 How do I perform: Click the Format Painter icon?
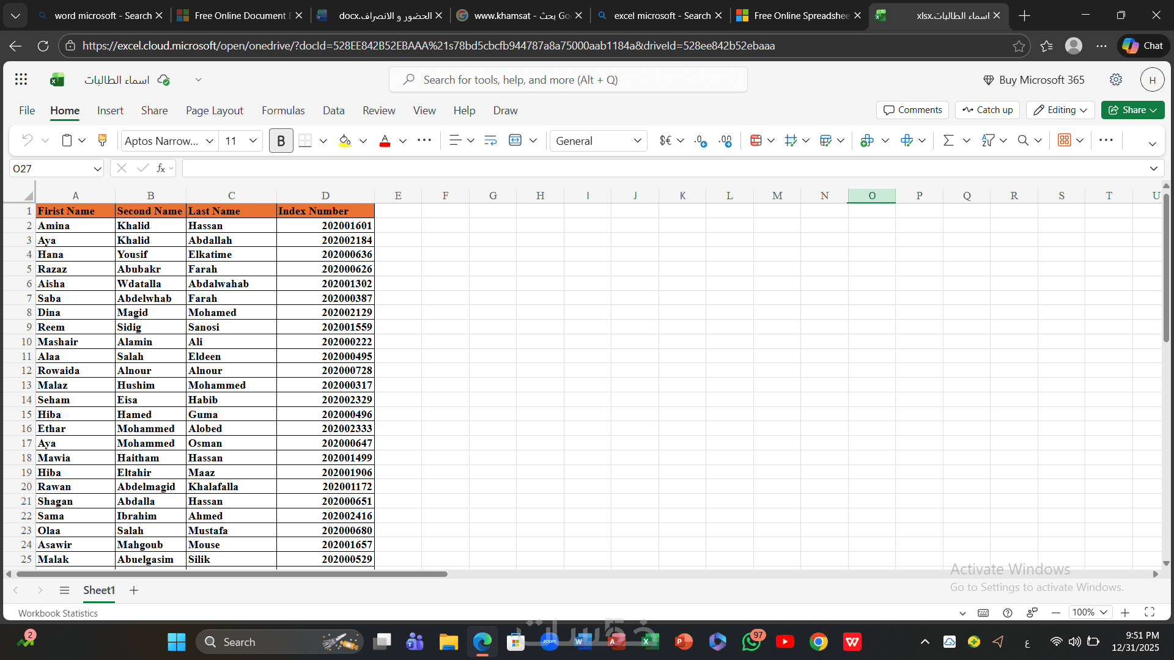coord(102,141)
